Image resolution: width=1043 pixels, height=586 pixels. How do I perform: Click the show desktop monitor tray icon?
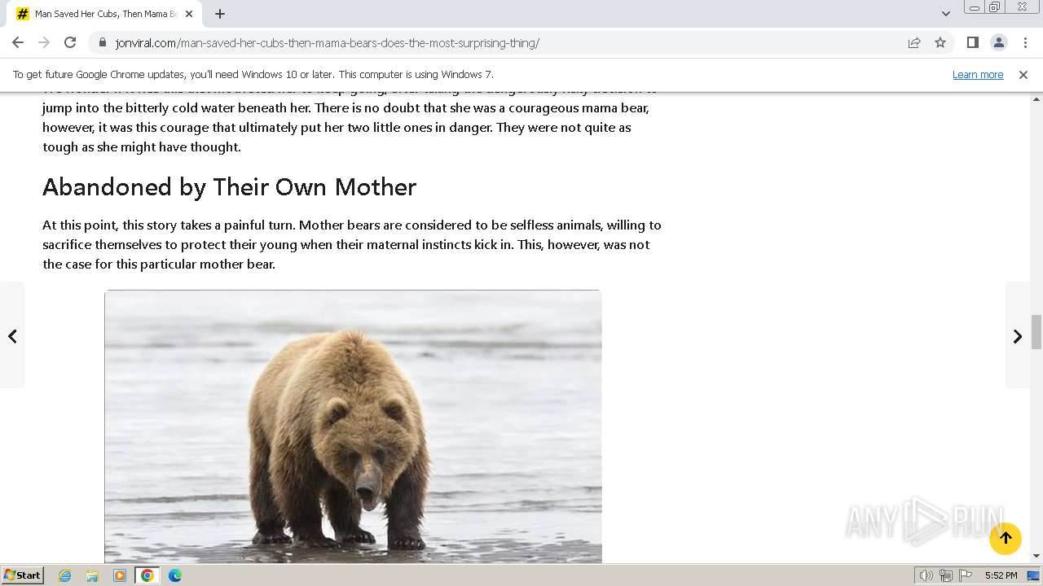pyautogui.click(x=1034, y=575)
